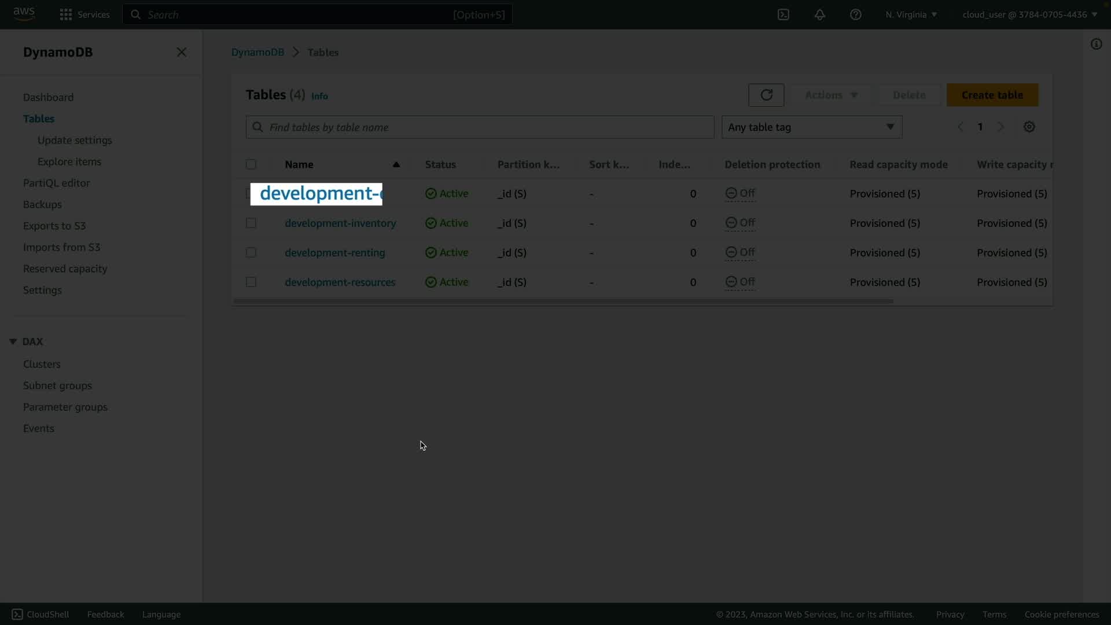Viewport: 1111px width, 625px height.
Task: Close the DynamoDB navigation sidebar
Action: pos(181,52)
